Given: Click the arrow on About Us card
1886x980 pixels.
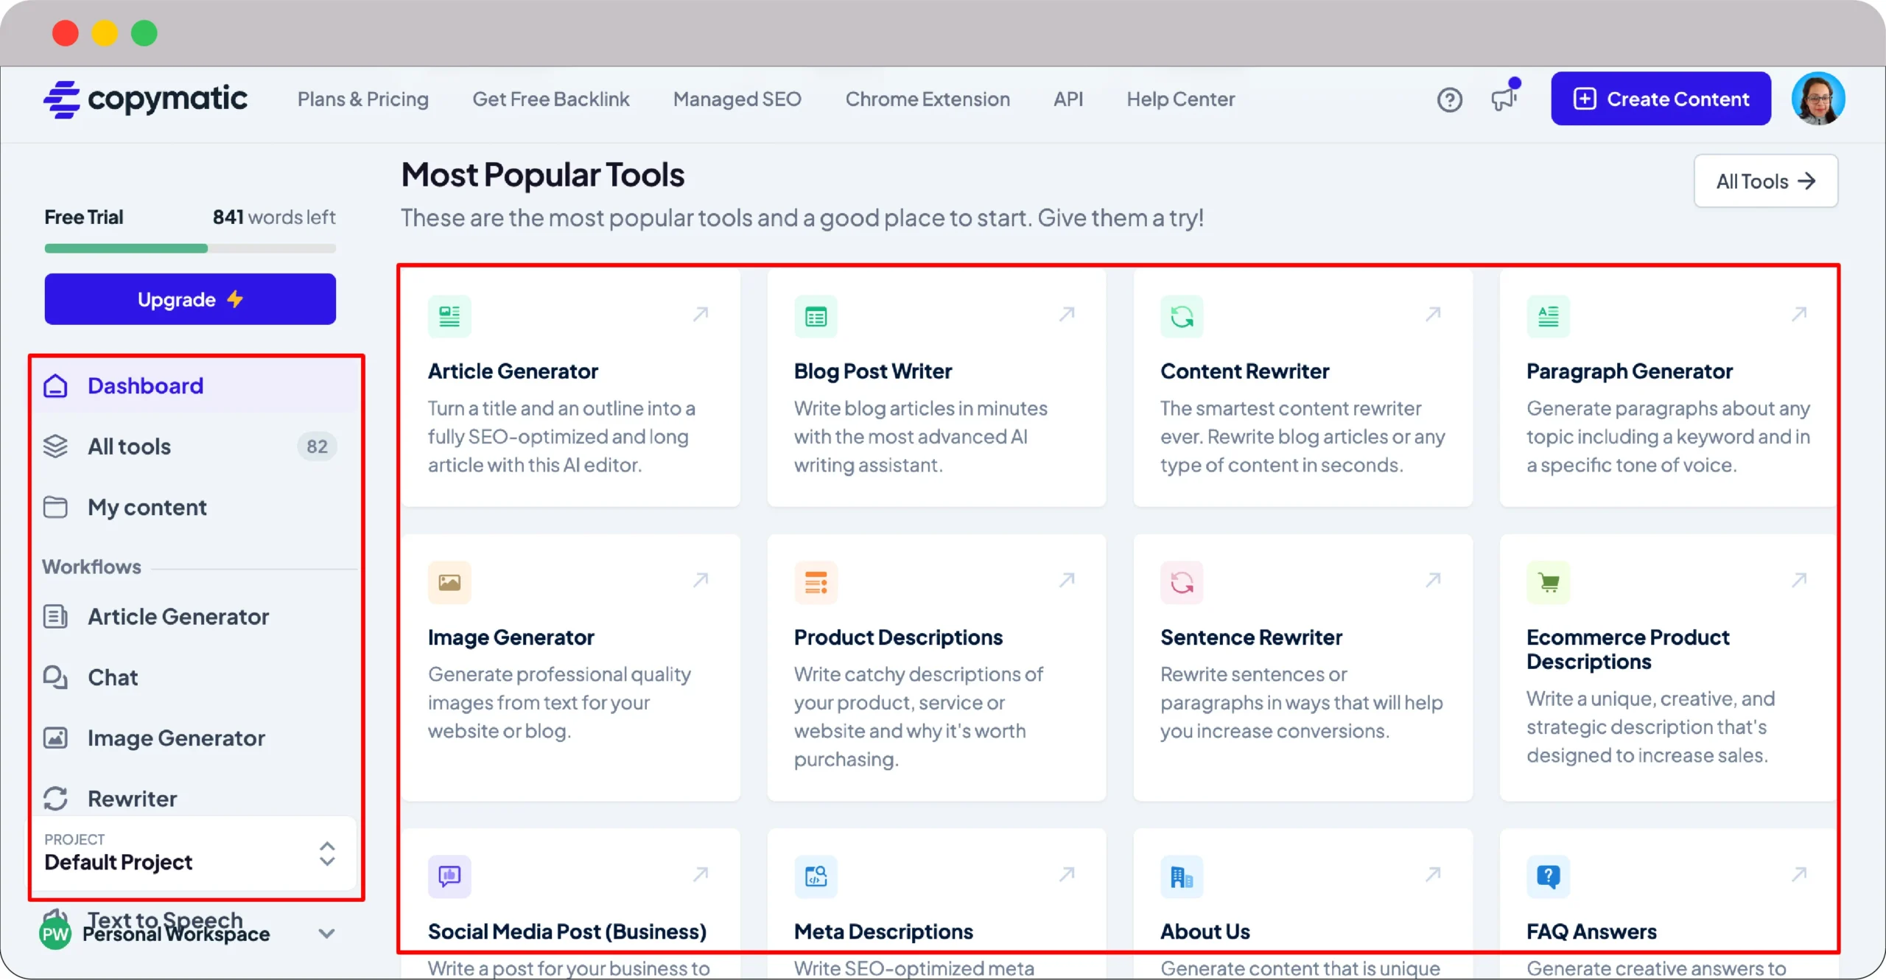Looking at the screenshot, I should click(x=1433, y=874).
